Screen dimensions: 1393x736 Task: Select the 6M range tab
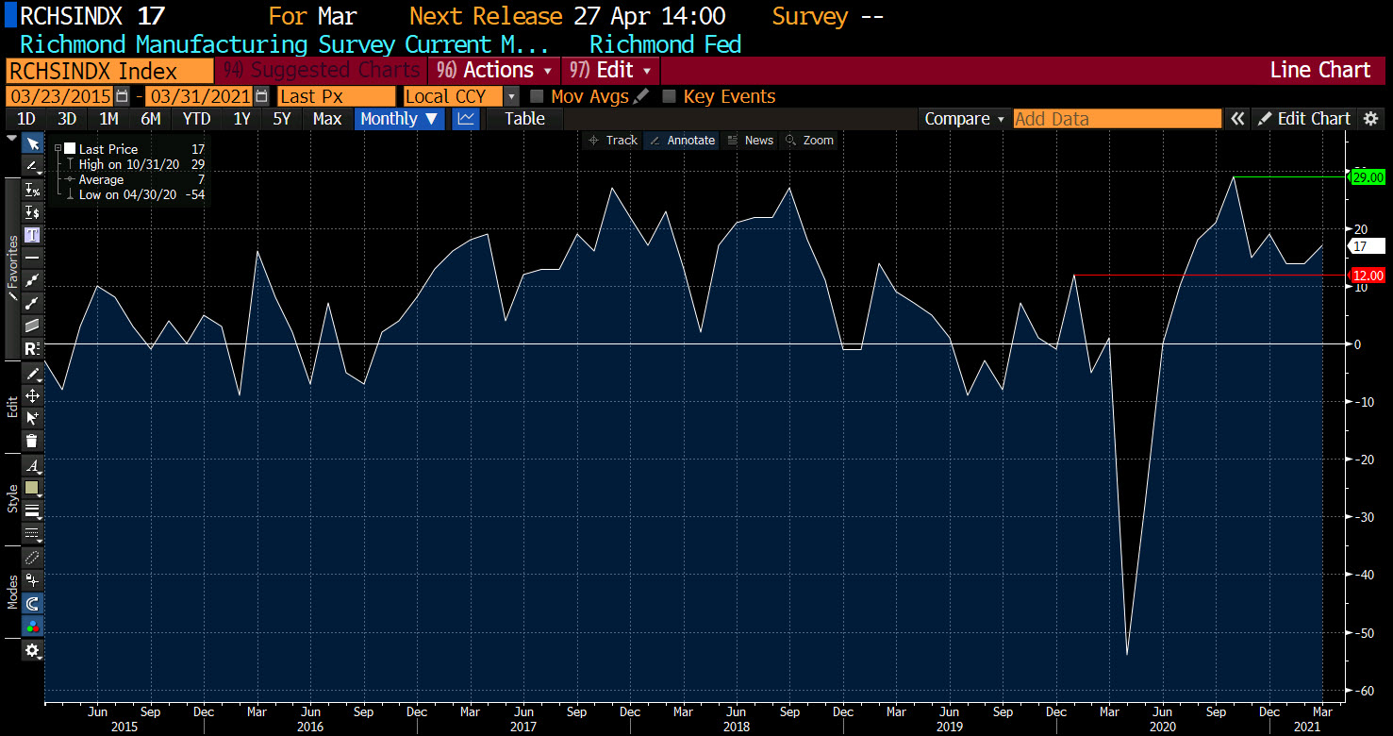151,119
